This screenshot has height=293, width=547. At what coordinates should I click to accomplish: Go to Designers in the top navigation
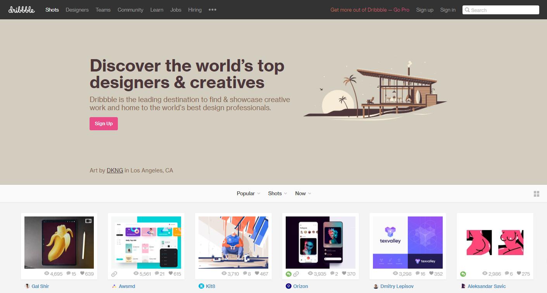[x=77, y=10]
